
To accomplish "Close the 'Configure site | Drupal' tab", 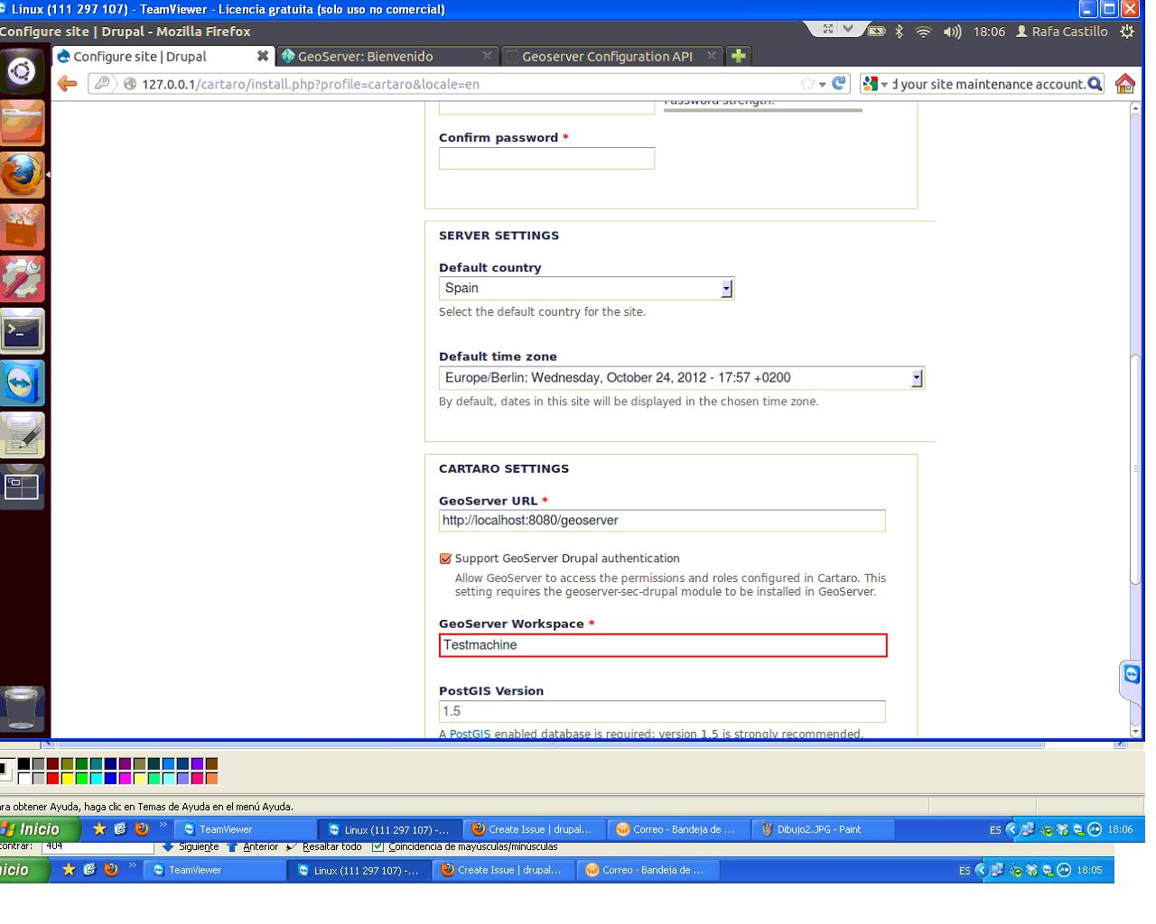I will click(262, 56).
